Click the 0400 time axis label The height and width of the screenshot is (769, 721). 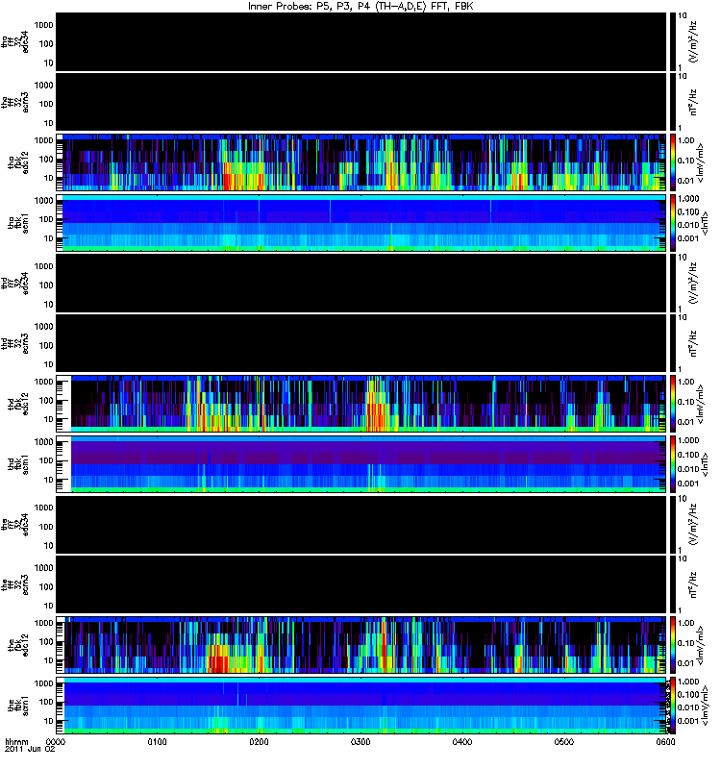click(x=462, y=741)
